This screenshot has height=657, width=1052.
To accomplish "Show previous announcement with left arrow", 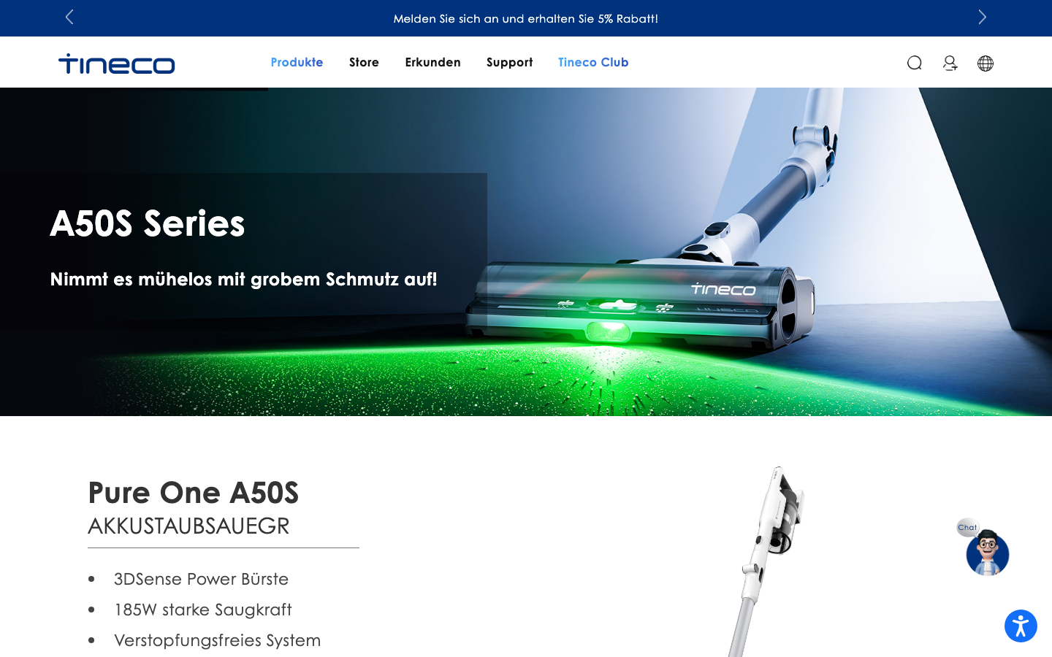I will click(69, 17).
